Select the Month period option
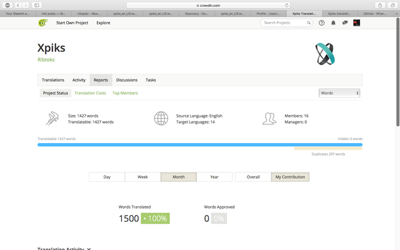This screenshot has width=400, height=250. point(179,177)
